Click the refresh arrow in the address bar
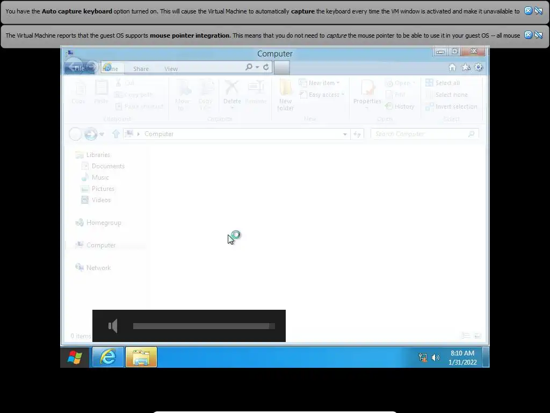Screen dimensions: 550x413 click(266, 67)
